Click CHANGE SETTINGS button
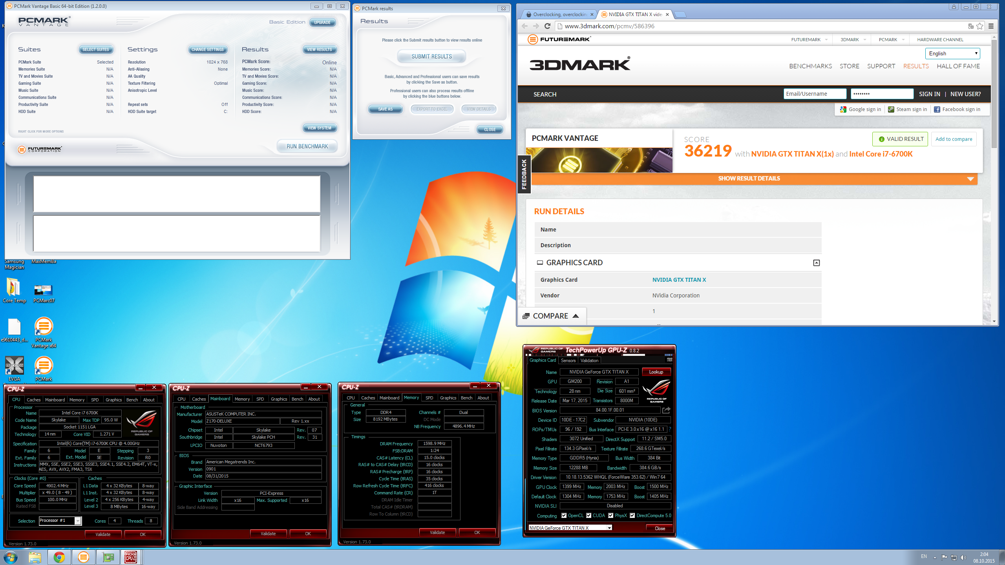1005x565 pixels. click(208, 49)
